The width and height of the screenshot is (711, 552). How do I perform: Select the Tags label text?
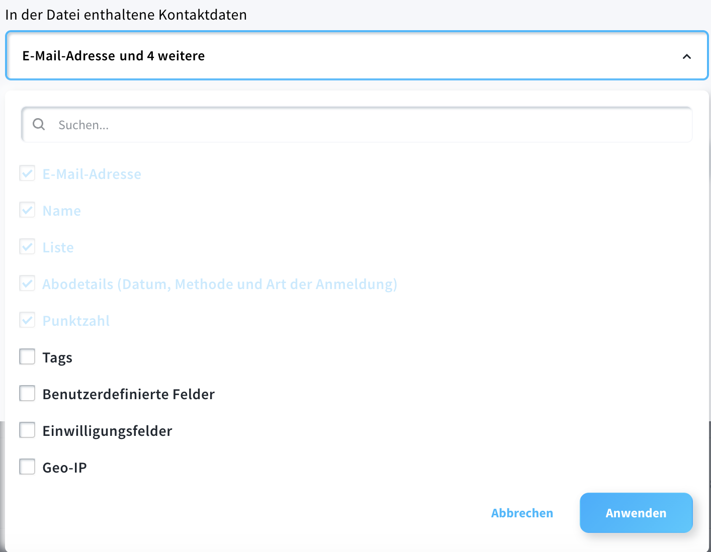point(57,357)
